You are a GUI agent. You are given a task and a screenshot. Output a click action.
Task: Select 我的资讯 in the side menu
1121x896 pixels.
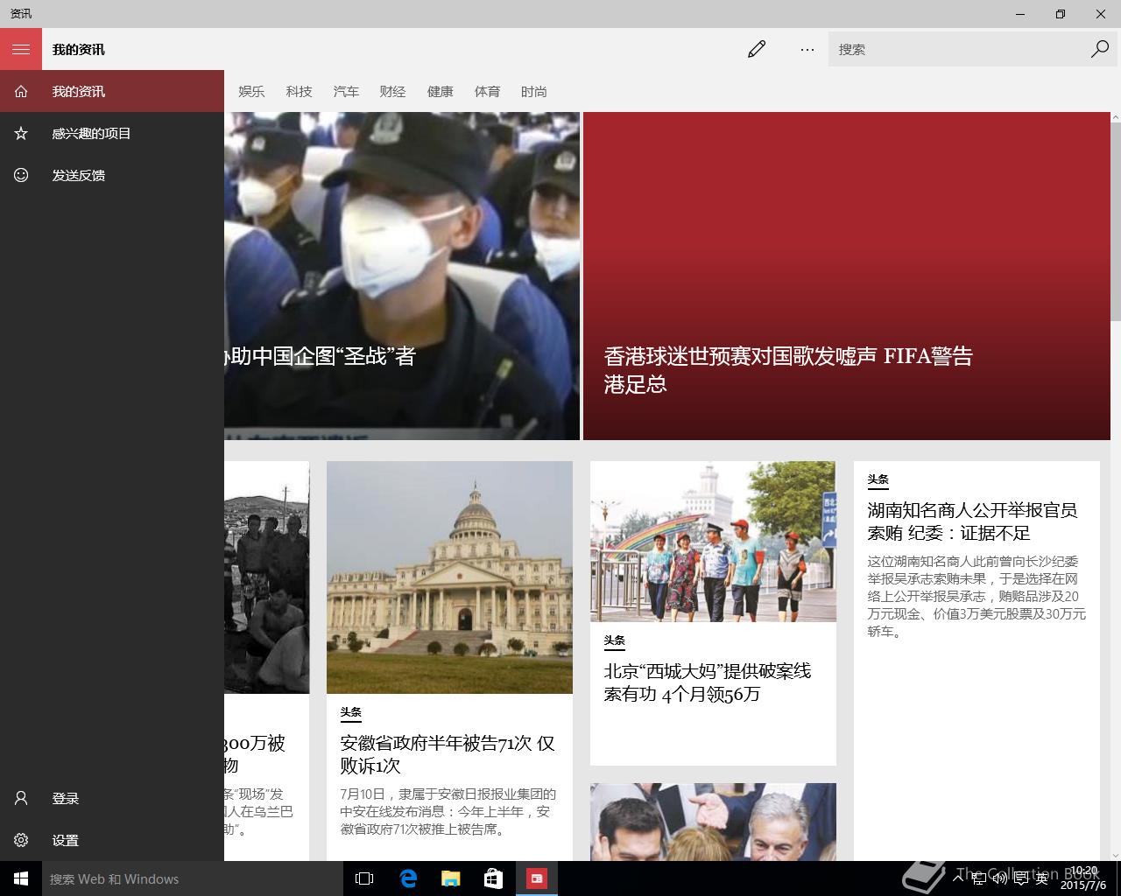(x=112, y=91)
